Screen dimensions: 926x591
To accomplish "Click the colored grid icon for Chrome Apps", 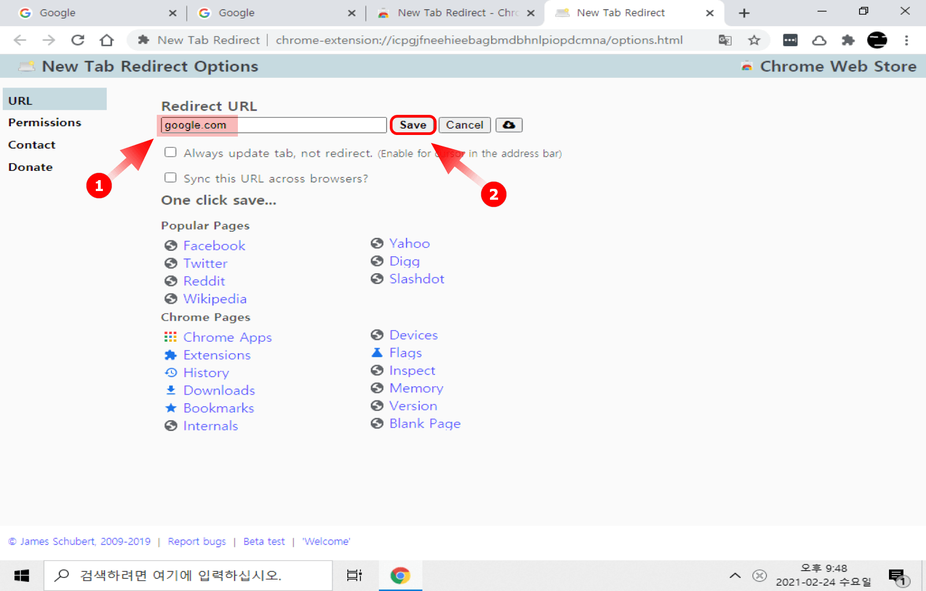I will pos(171,337).
